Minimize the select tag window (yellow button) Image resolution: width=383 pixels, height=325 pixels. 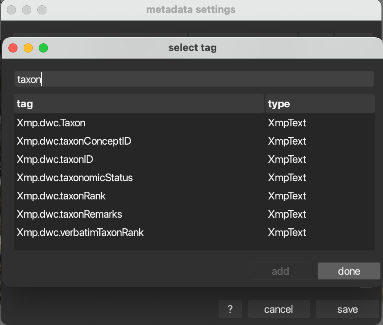tap(28, 48)
